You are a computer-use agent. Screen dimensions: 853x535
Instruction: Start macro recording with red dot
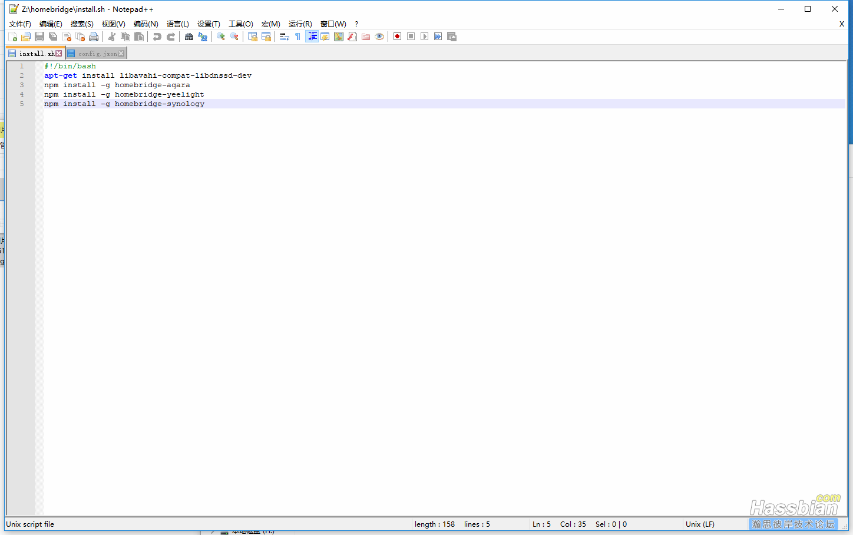tap(398, 37)
